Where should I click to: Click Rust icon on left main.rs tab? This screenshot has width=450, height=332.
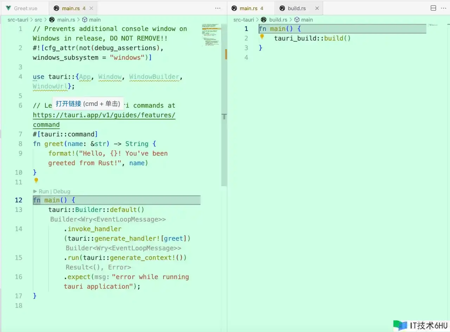56,8
